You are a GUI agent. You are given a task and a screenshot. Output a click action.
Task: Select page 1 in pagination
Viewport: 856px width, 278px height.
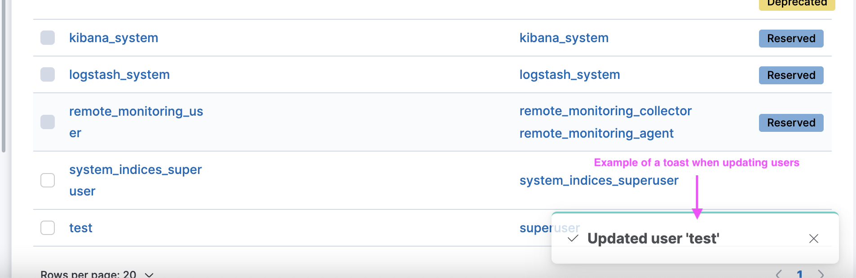(800, 274)
